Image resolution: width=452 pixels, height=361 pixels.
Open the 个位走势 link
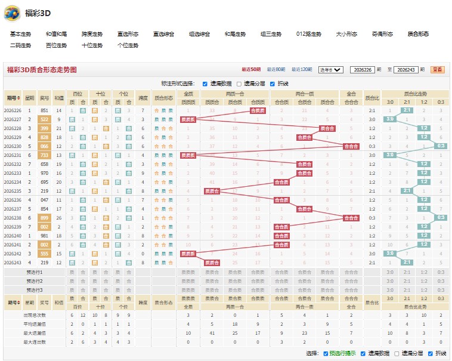click(x=128, y=45)
